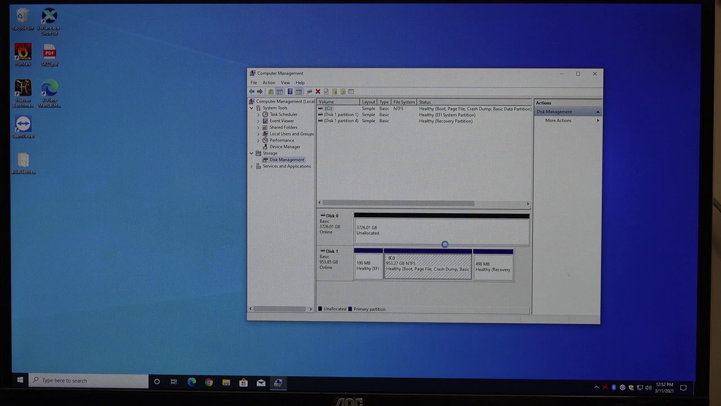Click the red X delete toolbar icon
This screenshot has height=406, width=721.
318,91
